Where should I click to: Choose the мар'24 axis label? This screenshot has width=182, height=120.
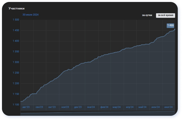(116, 107)
